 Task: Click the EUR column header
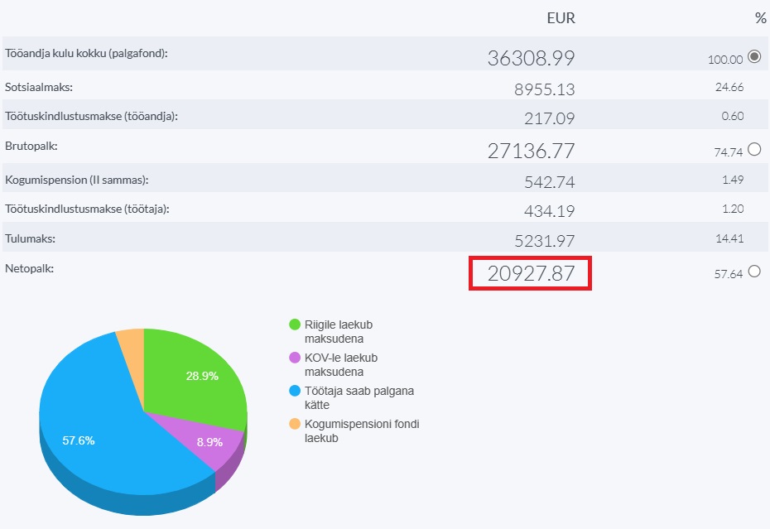pyautogui.click(x=561, y=18)
